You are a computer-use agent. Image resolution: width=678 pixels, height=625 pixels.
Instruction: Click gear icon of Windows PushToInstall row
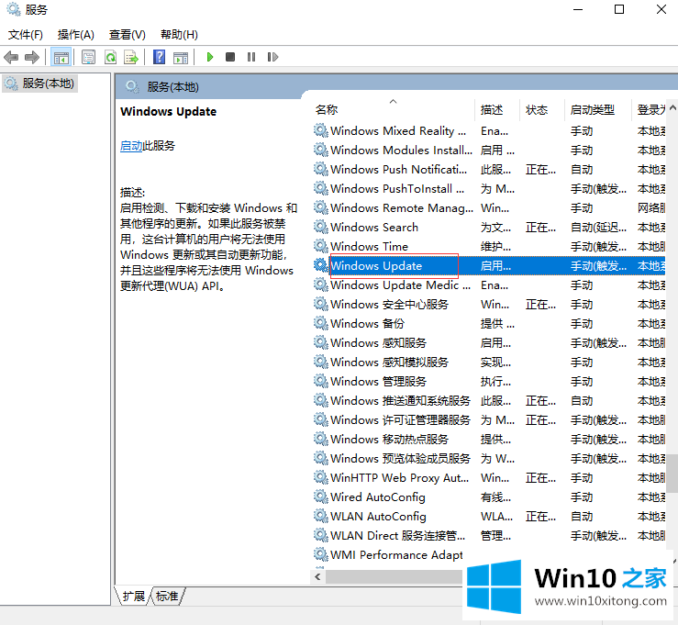320,188
